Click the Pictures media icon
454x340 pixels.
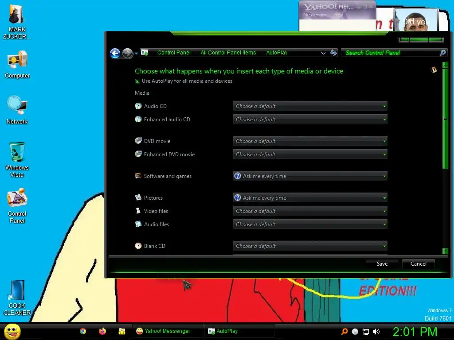click(138, 197)
